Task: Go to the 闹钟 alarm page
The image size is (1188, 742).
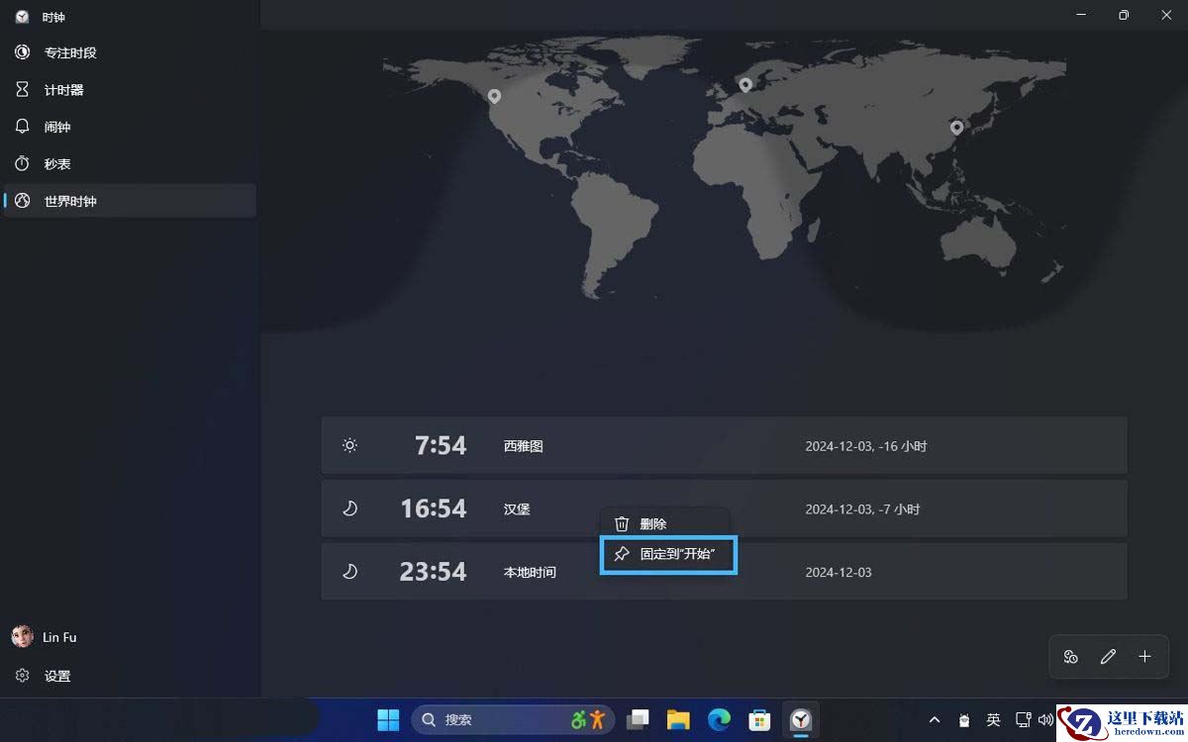Action: pos(57,127)
